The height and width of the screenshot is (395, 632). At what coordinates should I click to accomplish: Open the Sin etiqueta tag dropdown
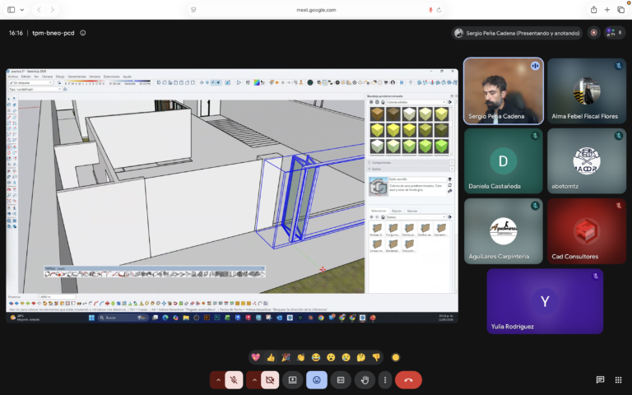pyautogui.click(x=30, y=82)
